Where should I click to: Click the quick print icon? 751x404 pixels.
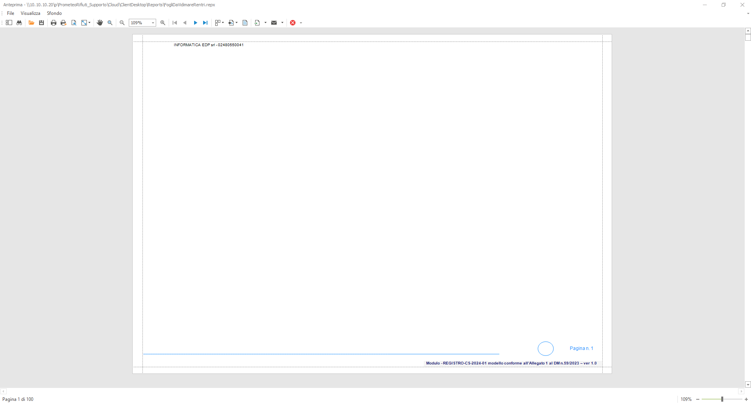pos(63,23)
